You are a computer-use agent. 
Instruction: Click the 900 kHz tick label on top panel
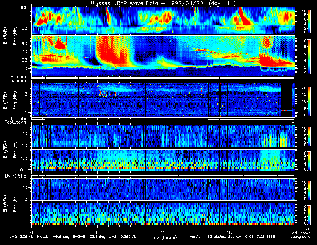pyautogui.click(x=24, y=8)
